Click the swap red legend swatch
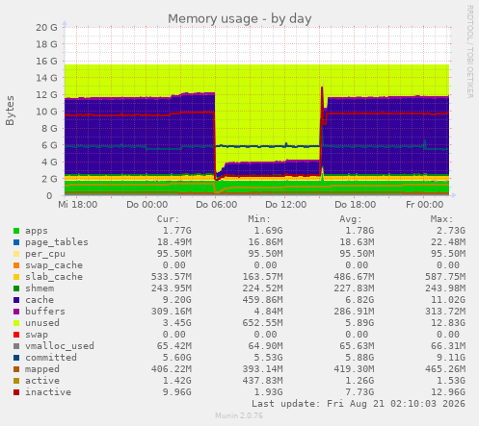Viewport: 479px width, 426px height. pyautogui.click(x=16, y=335)
